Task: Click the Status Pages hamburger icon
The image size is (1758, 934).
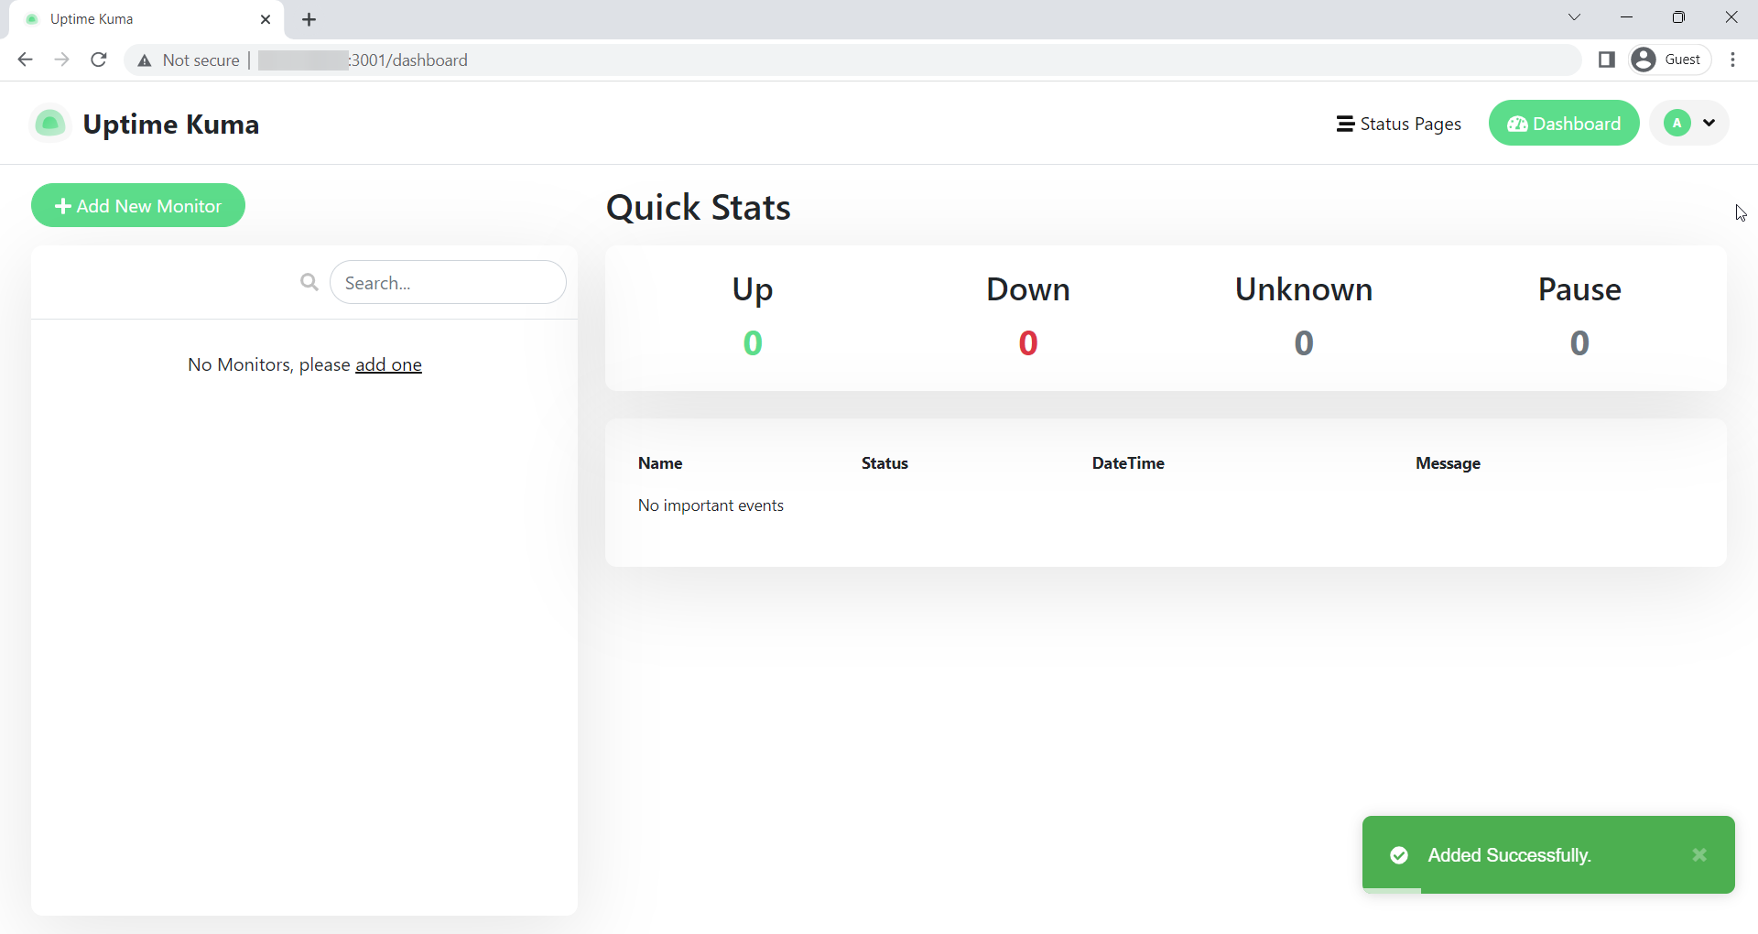Action: click(x=1345, y=124)
